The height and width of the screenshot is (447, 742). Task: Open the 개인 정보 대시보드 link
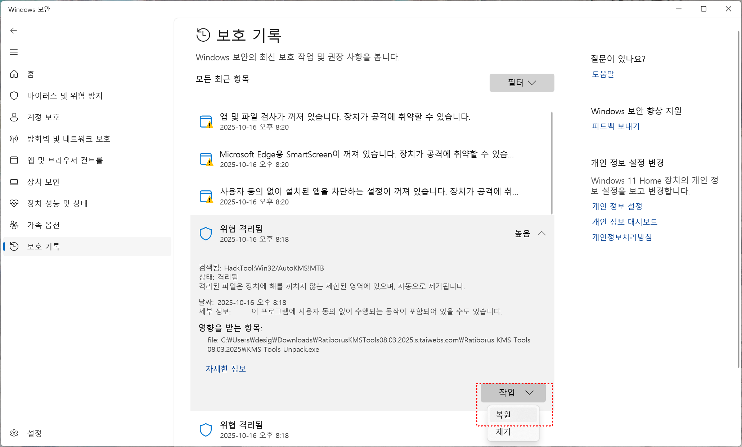(x=625, y=222)
